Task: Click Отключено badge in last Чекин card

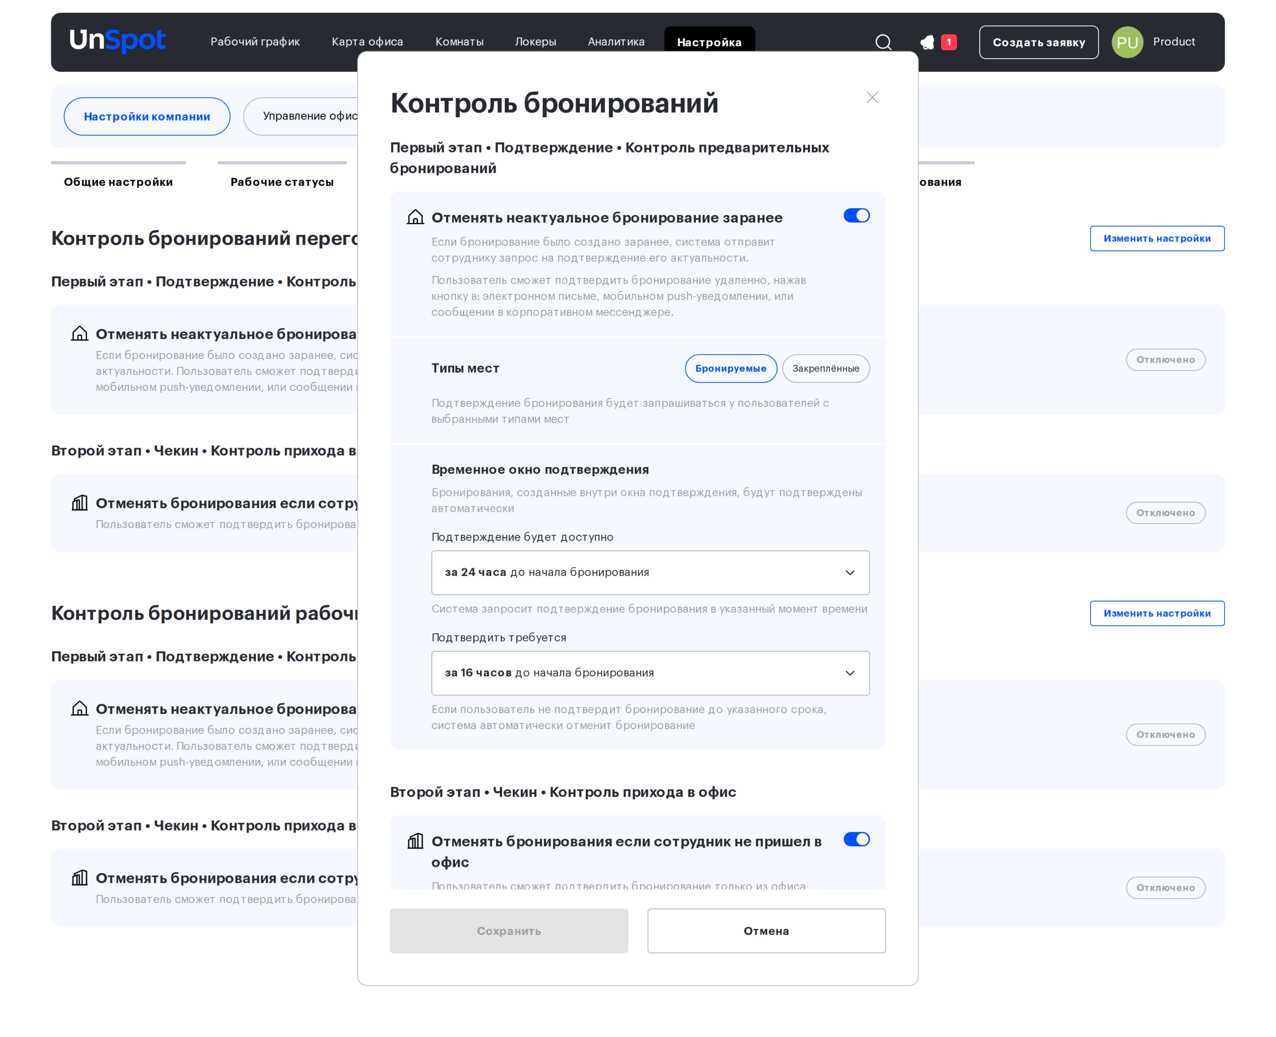Action: click(x=1165, y=887)
